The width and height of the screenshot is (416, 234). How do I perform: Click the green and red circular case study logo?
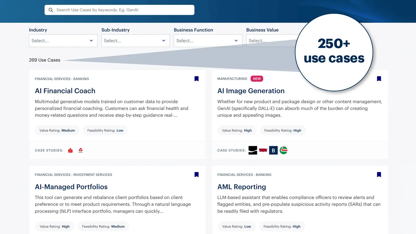(x=284, y=150)
